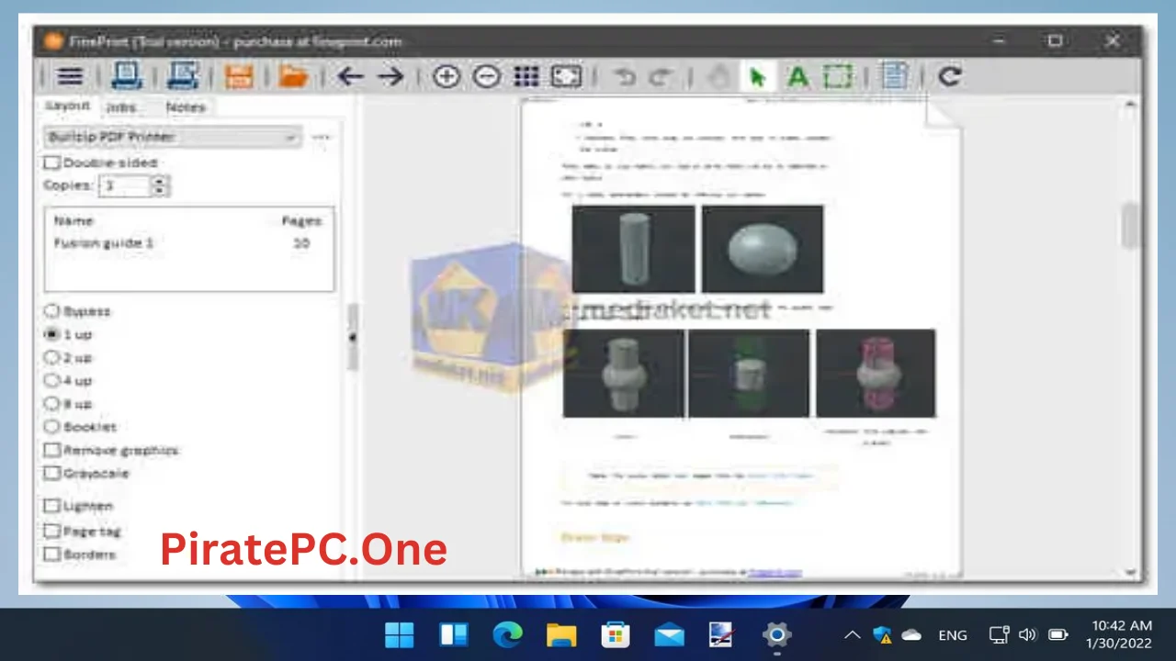Switch to the Notes tab
1176x661 pixels.
click(x=185, y=107)
